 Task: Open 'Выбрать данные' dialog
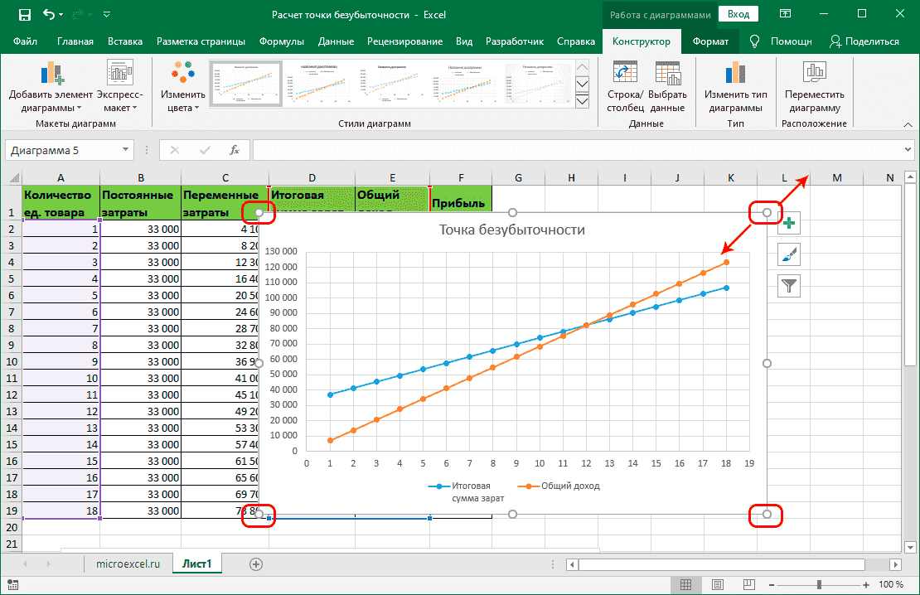click(668, 83)
